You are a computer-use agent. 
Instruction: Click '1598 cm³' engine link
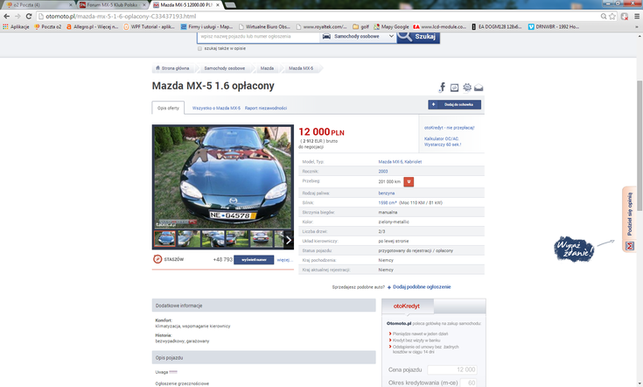point(388,203)
